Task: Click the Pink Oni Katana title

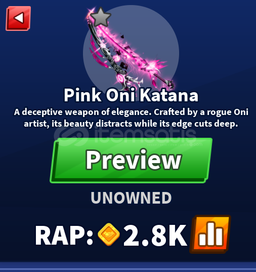Action: coord(131,95)
